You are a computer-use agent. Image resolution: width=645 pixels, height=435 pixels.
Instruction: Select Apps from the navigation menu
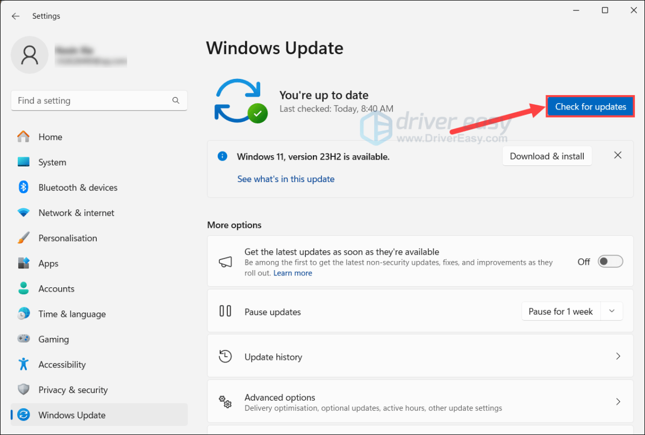point(24,263)
